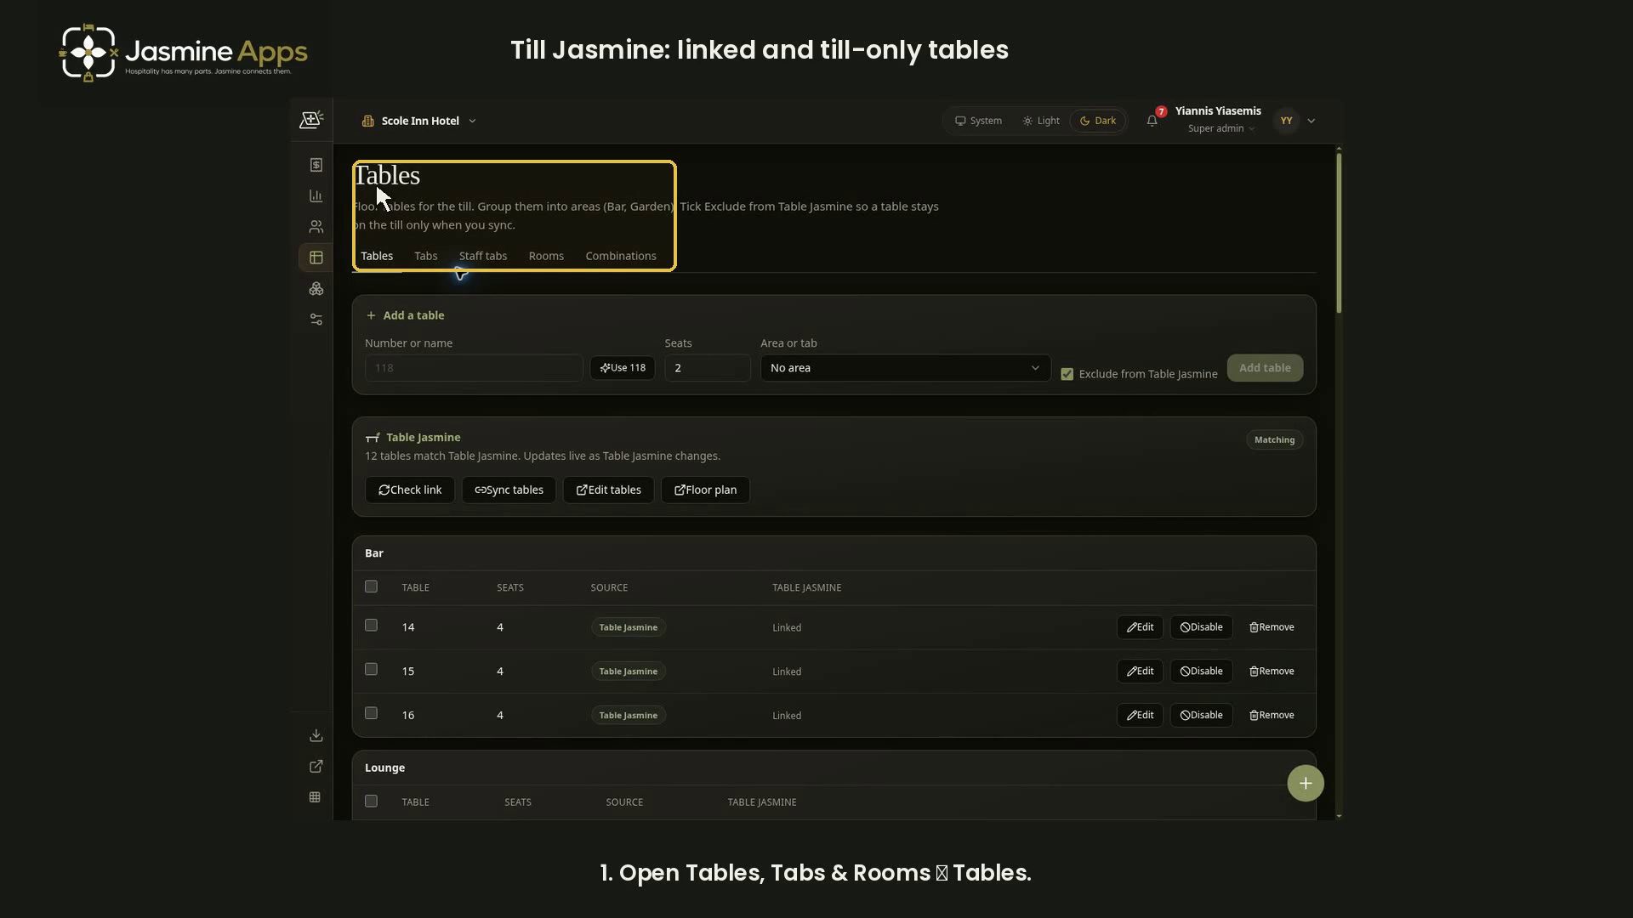This screenshot has height=918, width=1633.
Task: Open the Scole Inn Hotel dropdown
Action: (x=419, y=121)
